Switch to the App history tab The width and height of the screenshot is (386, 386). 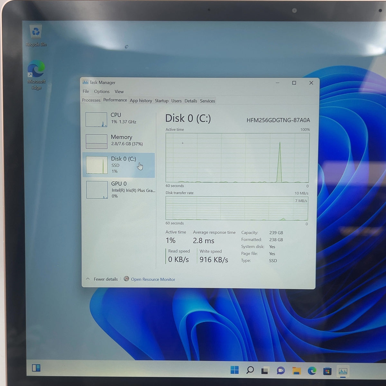[141, 101]
